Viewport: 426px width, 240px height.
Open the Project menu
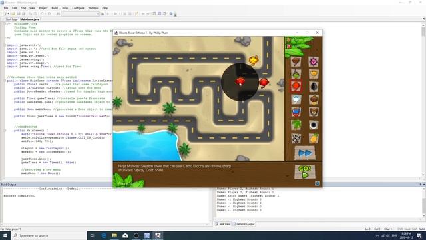[x=43, y=8]
